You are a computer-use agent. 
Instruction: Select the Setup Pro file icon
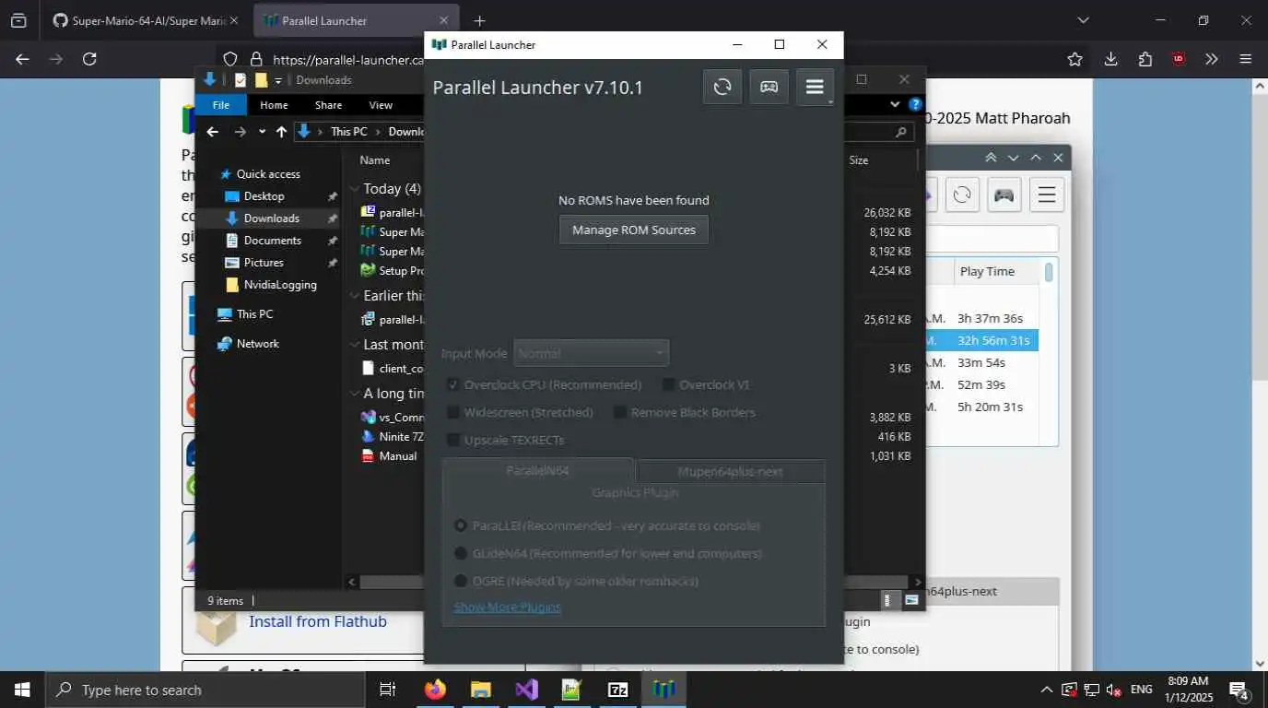pos(368,270)
